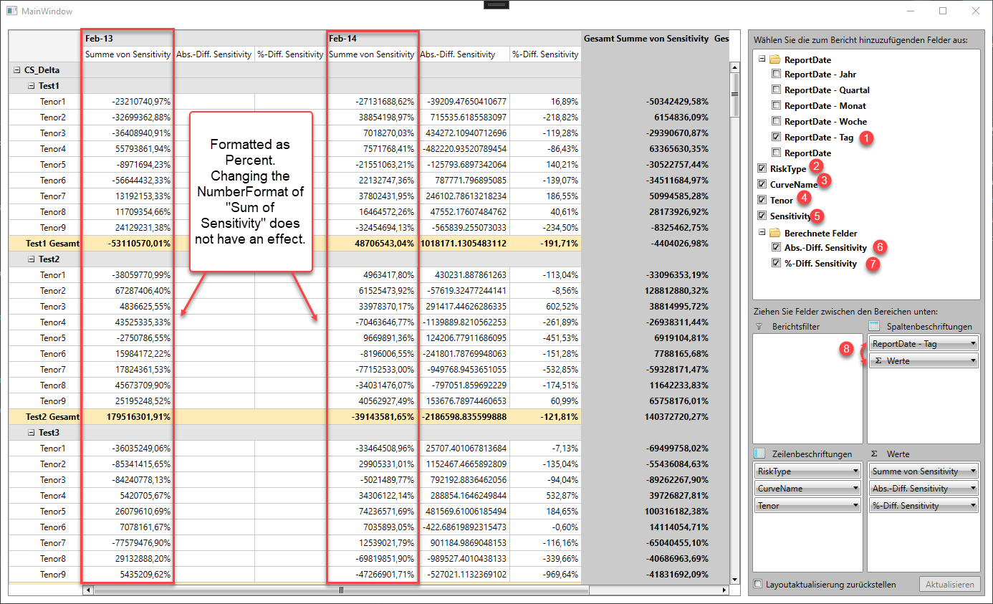
Task: Enable Layoutaktualisierung zurückstellen checkbox
Action: pos(759,584)
